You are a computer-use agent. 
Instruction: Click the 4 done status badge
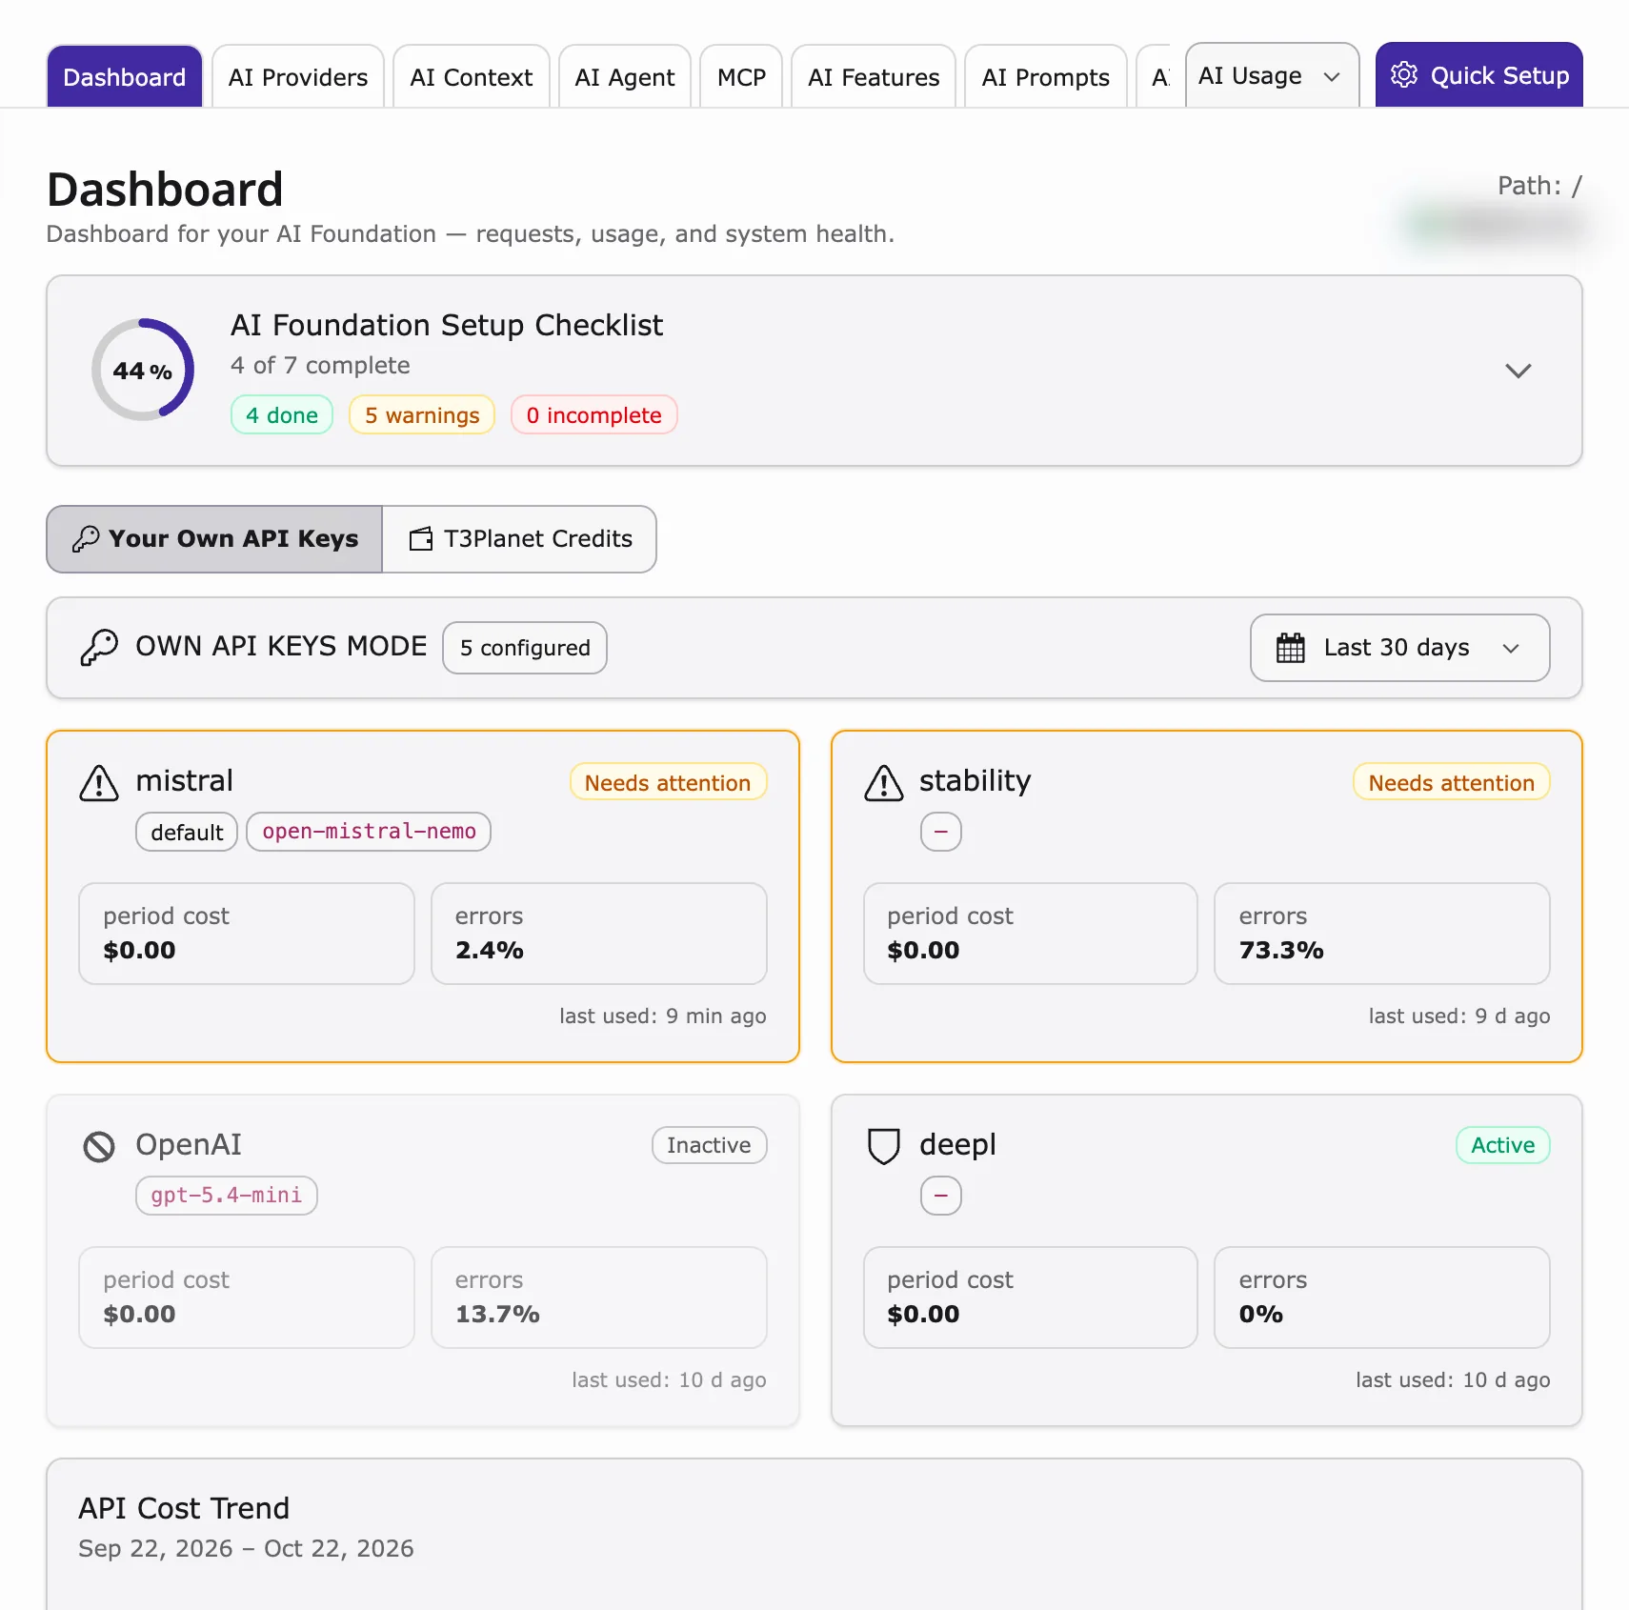282,415
